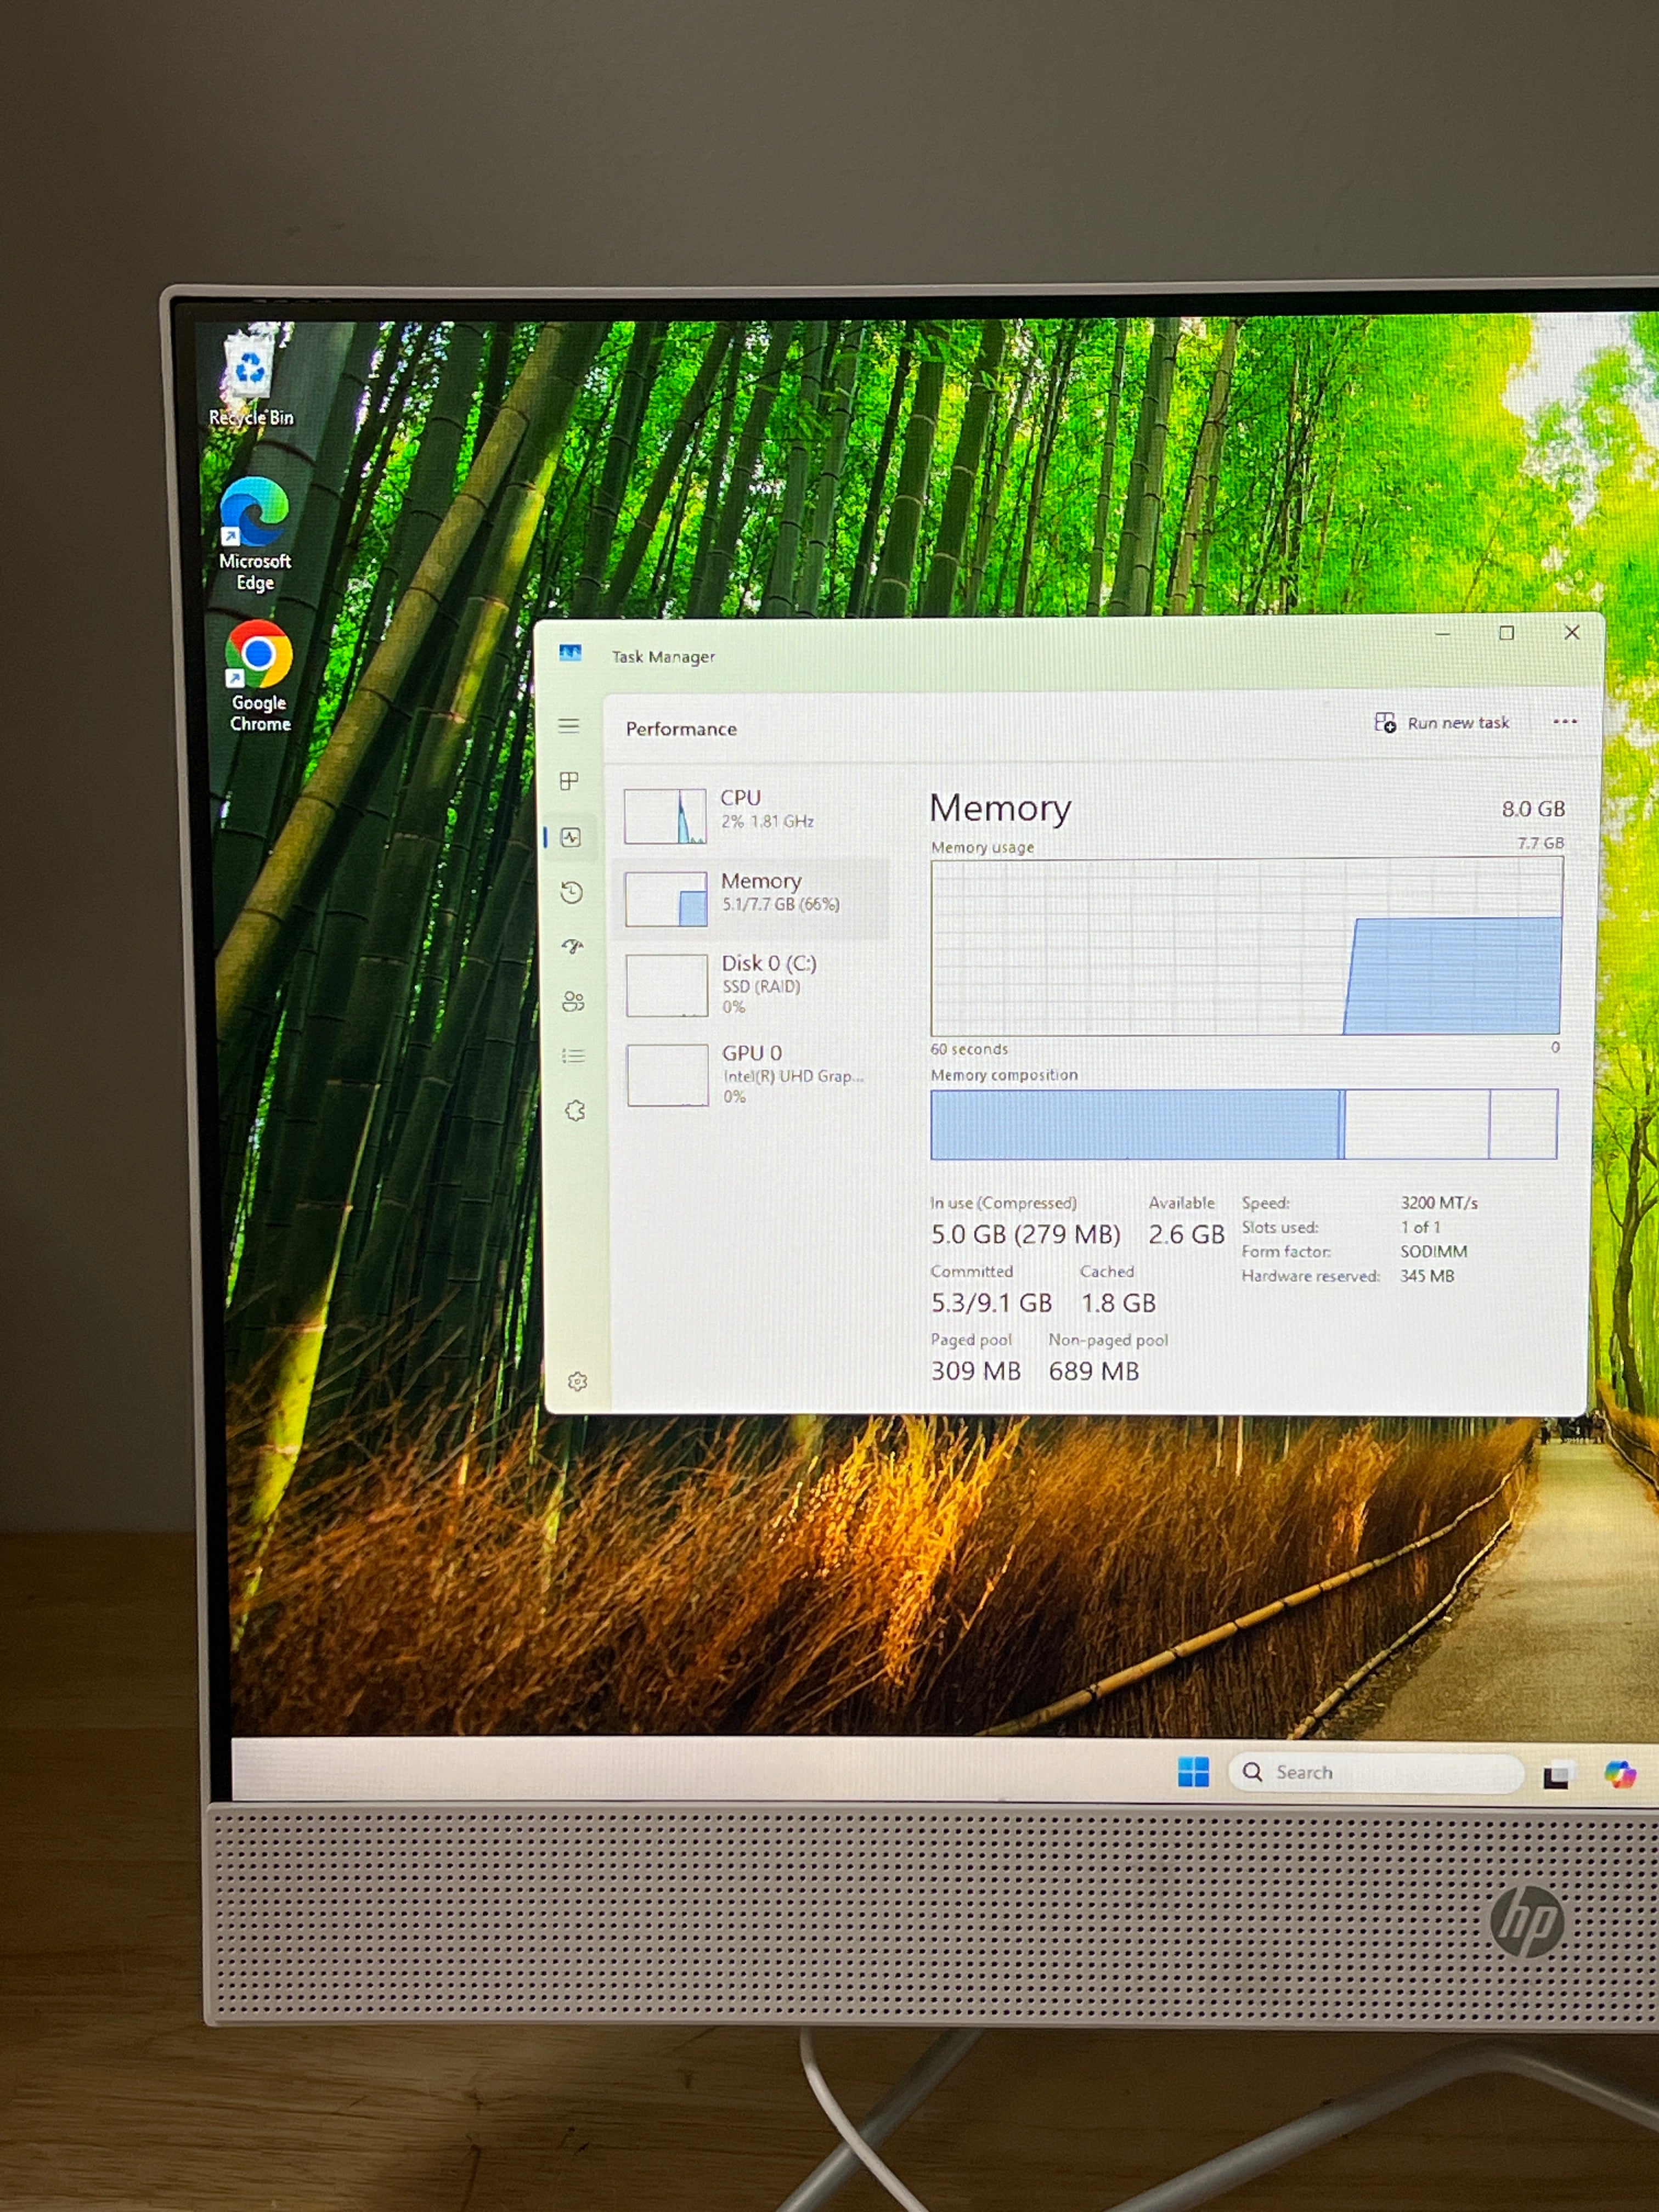Image resolution: width=1659 pixels, height=2212 pixels.
Task: Click the taskbar Search box
Action: (x=1376, y=1773)
